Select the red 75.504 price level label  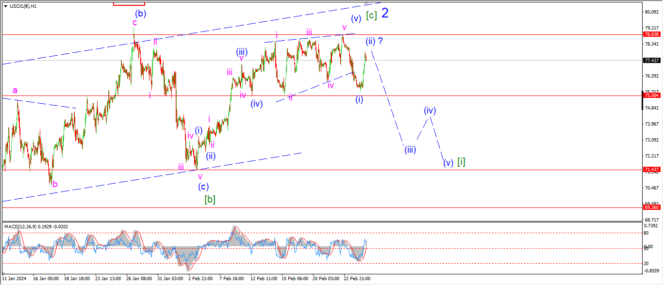click(x=651, y=95)
